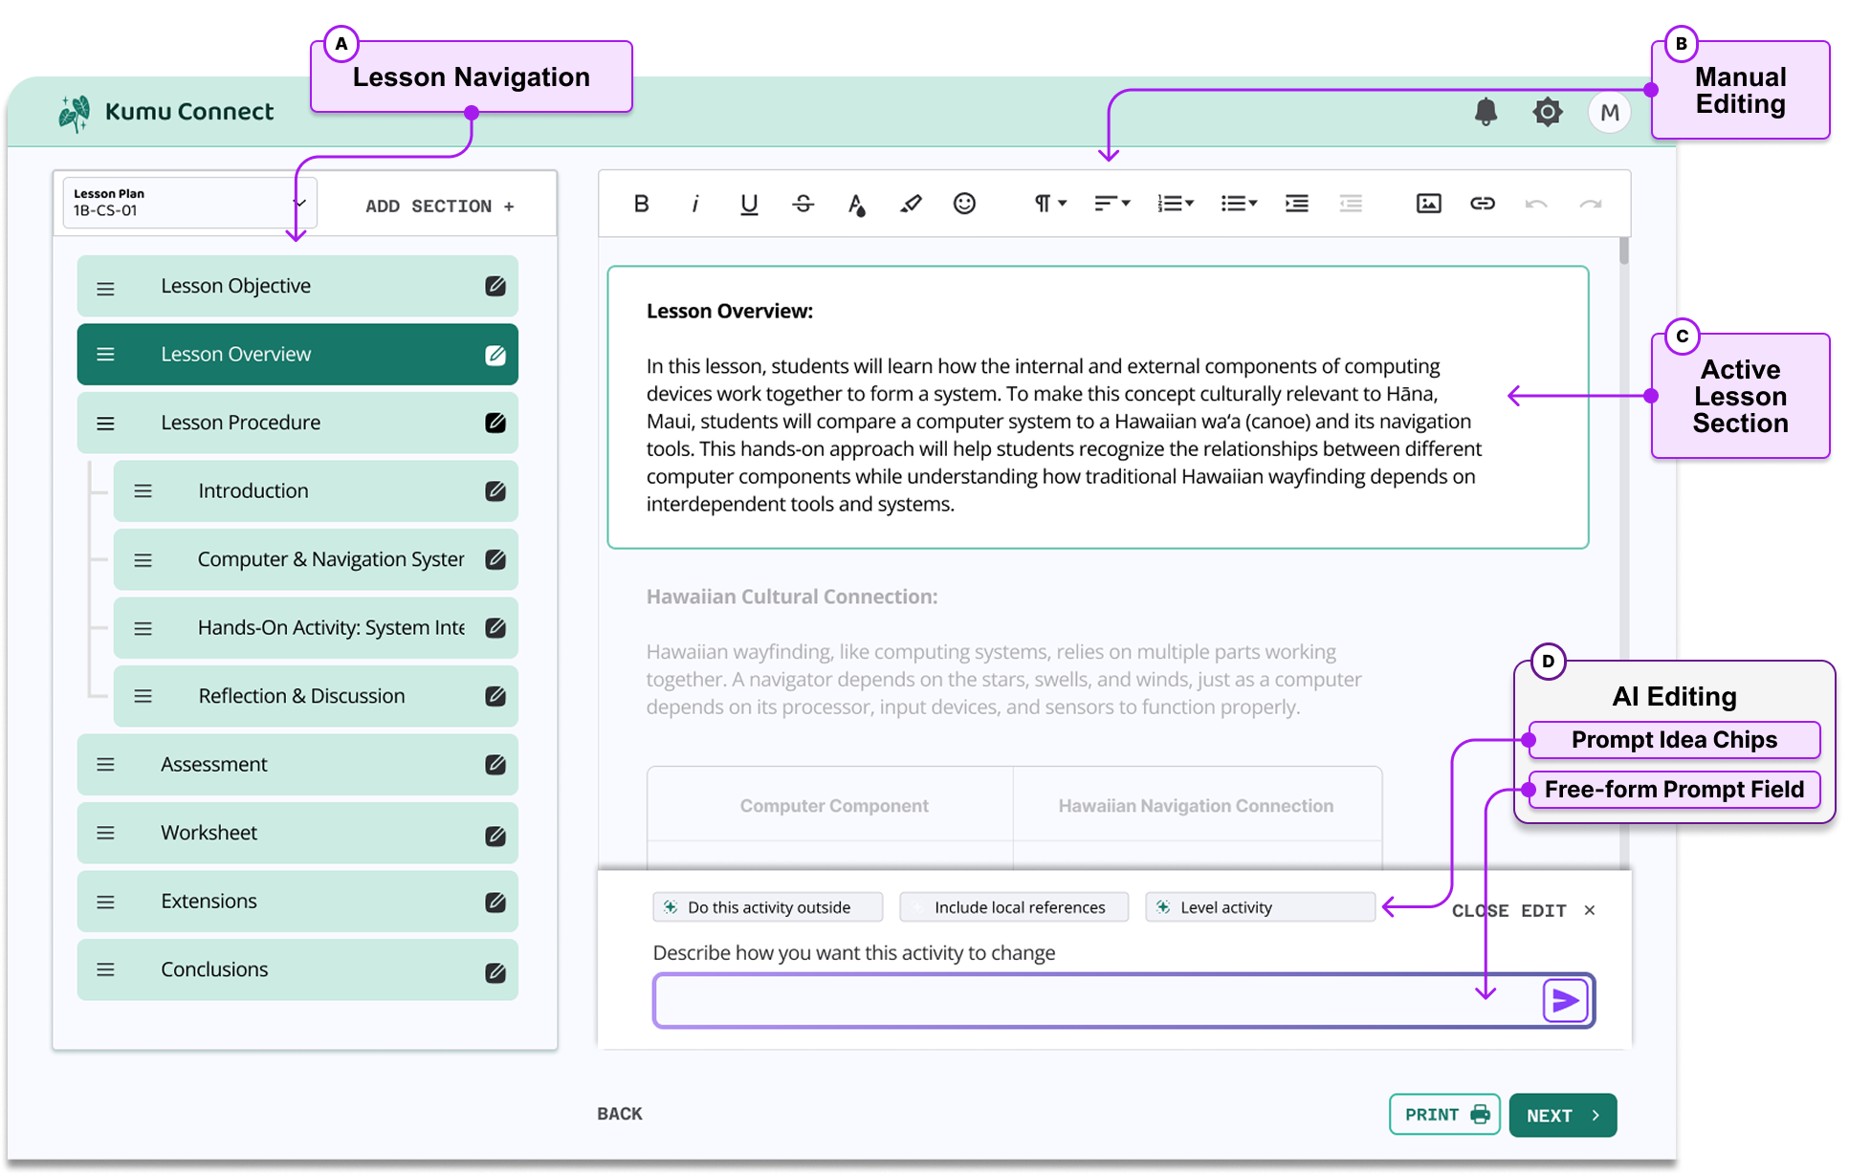Click edit icon for Introduction
The height and width of the screenshot is (1175, 1871).
495,491
